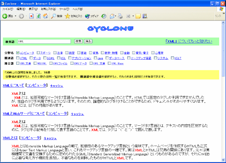Viewport: 226px width, 163px height.
Task: Tick the SGML related-term checkbox
Action: [45, 58]
